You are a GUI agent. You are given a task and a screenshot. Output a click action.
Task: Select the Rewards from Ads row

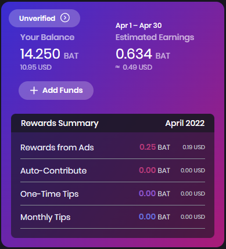113,147
